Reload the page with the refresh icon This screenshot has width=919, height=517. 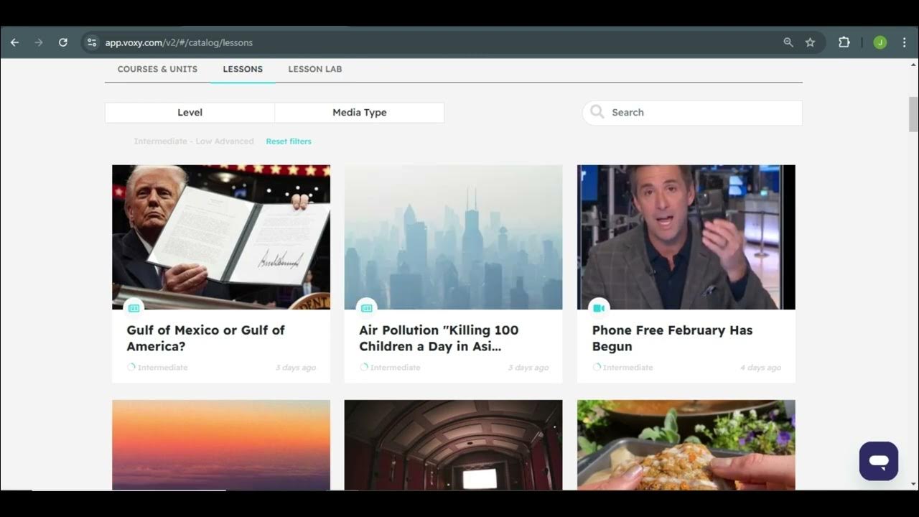pos(63,42)
